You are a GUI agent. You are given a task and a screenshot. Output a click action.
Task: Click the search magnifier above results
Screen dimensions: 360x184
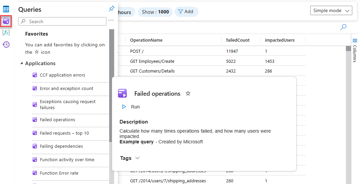pos(343,28)
